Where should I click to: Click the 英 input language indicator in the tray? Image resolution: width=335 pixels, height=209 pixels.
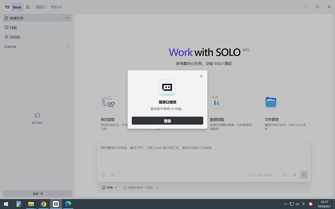(303, 204)
